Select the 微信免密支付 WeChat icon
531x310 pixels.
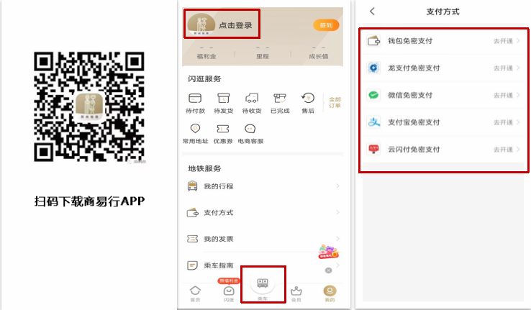(374, 95)
